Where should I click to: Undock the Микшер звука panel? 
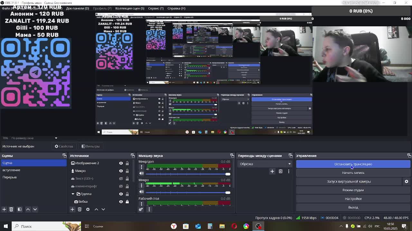click(x=232, y=156)
